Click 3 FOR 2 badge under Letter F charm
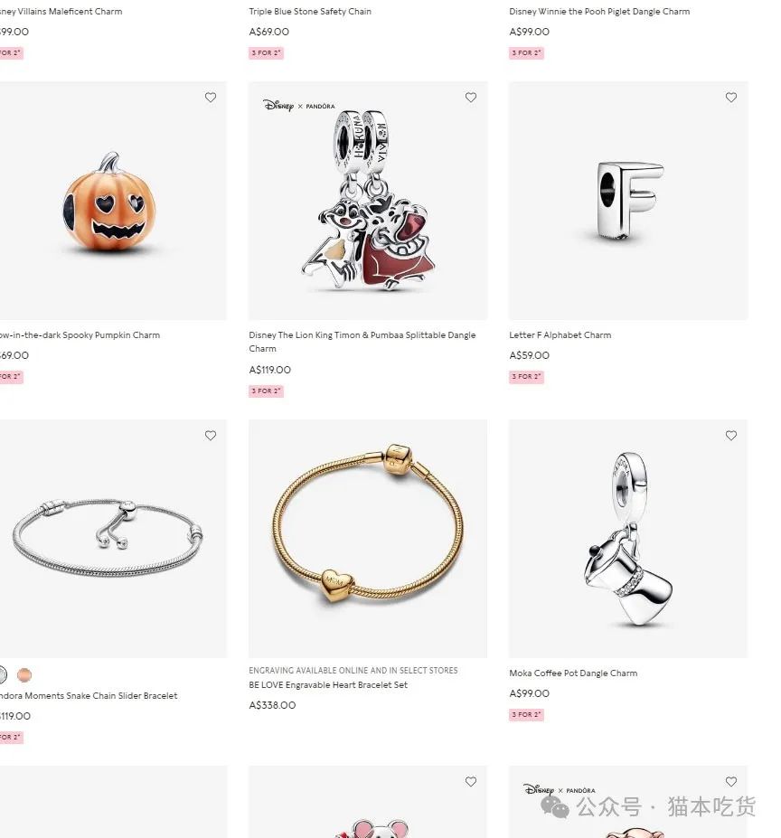This screenshot has width=781, height=838. tap(527, 377)
